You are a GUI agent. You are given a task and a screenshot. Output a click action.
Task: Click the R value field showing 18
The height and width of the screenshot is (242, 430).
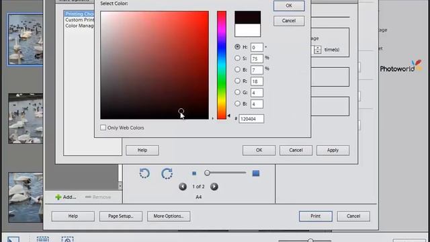(257, 81)
